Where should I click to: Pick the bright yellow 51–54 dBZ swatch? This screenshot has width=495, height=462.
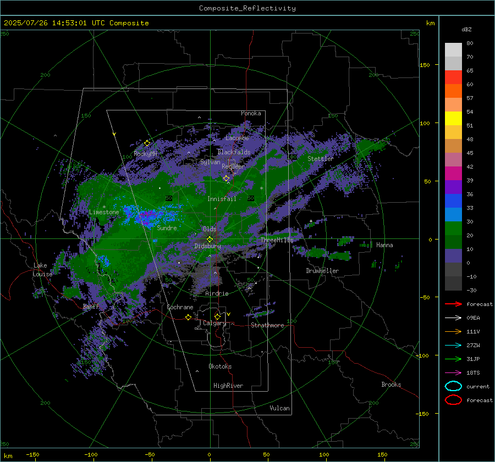click(x=453, y=119)
